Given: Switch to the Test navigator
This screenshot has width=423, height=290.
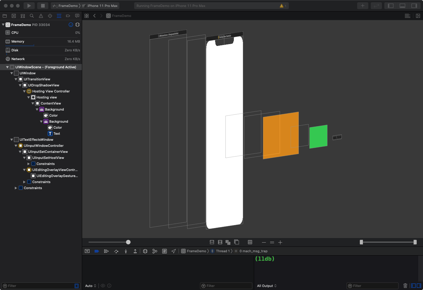Looking at the screenshot, I should pyautogui.click(x=50, y=16).
